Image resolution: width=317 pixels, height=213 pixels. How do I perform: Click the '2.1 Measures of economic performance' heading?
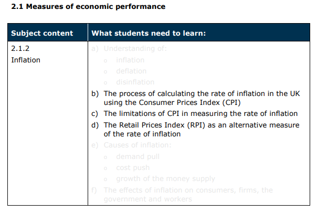pyautogui.click(x=88, y=7)
